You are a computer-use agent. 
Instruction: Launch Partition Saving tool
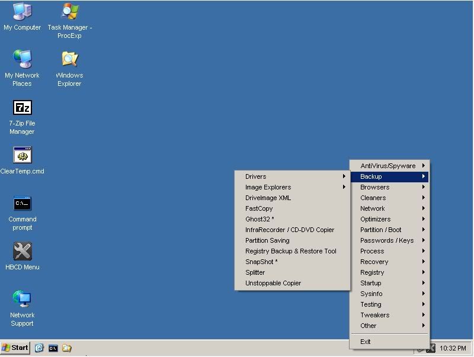(x=292, y=240)
